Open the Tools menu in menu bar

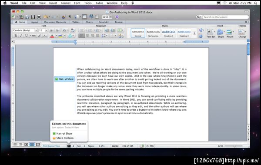[x=88, y=3]
